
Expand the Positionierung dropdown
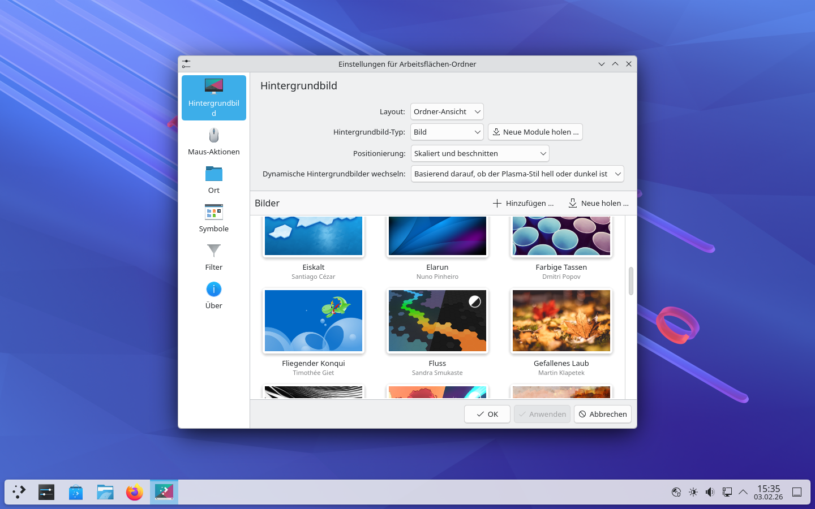pyautogui.click(x=479, y=153)
